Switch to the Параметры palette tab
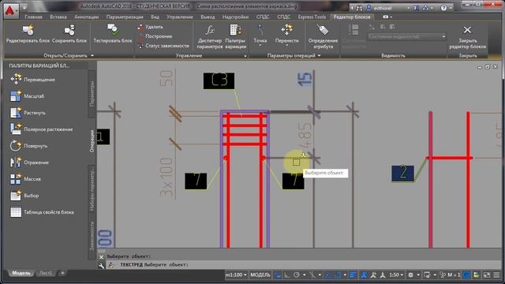The height and width of the screenshot is (284, 505). pyautogui.click(x=92, y=94)
